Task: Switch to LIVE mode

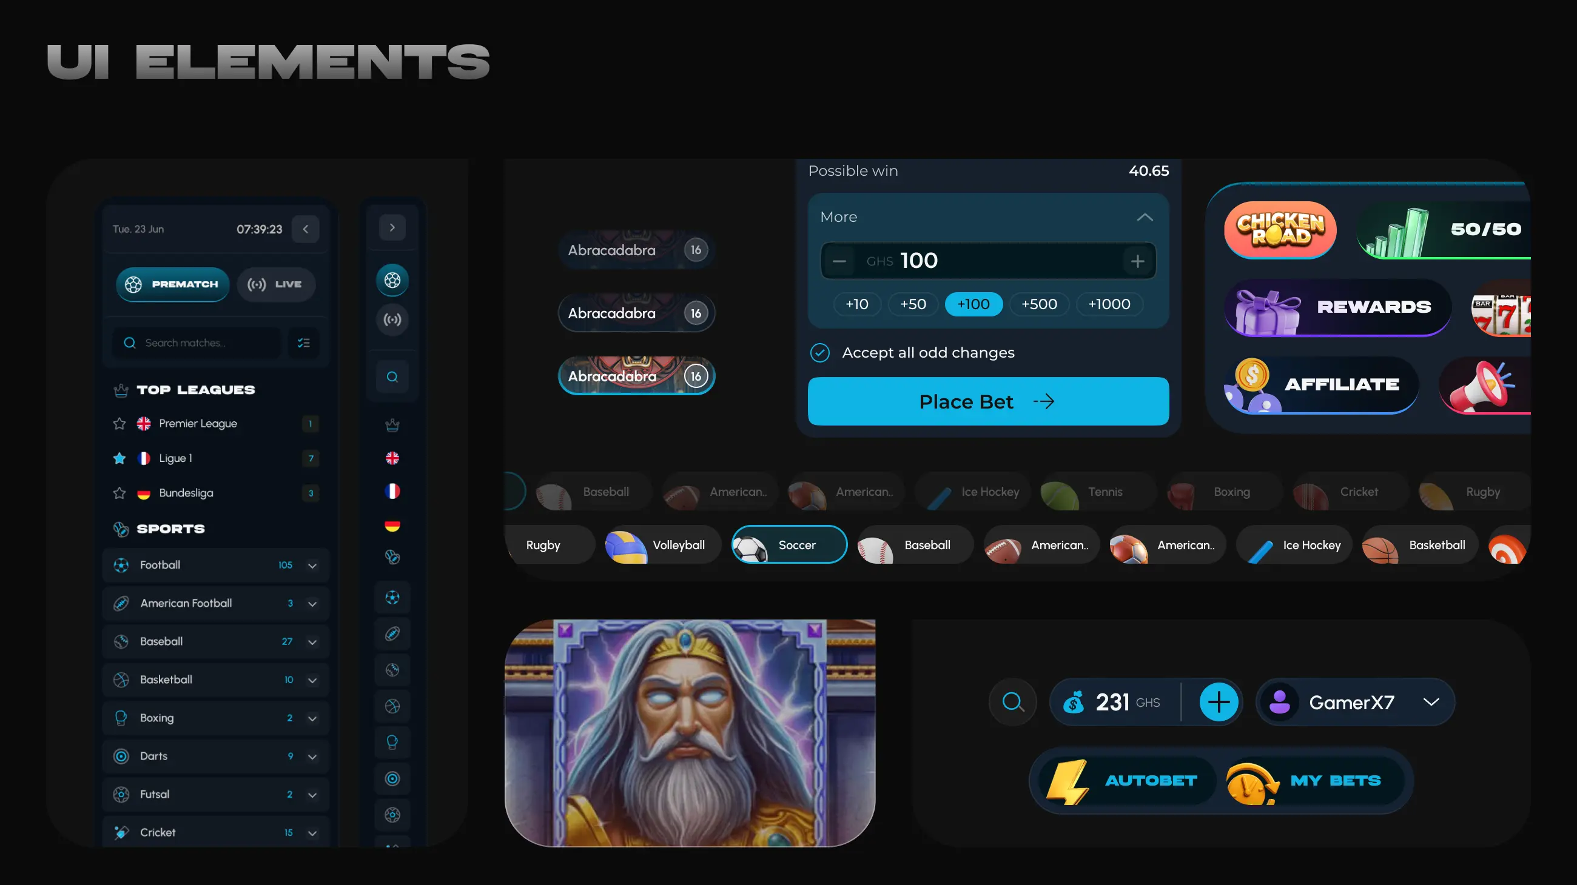Action: click(276, 284)
